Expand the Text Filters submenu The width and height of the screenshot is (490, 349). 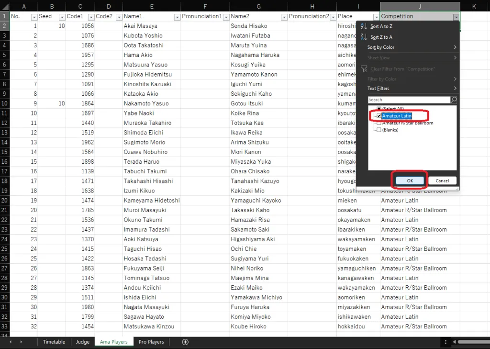click(412, 89)
